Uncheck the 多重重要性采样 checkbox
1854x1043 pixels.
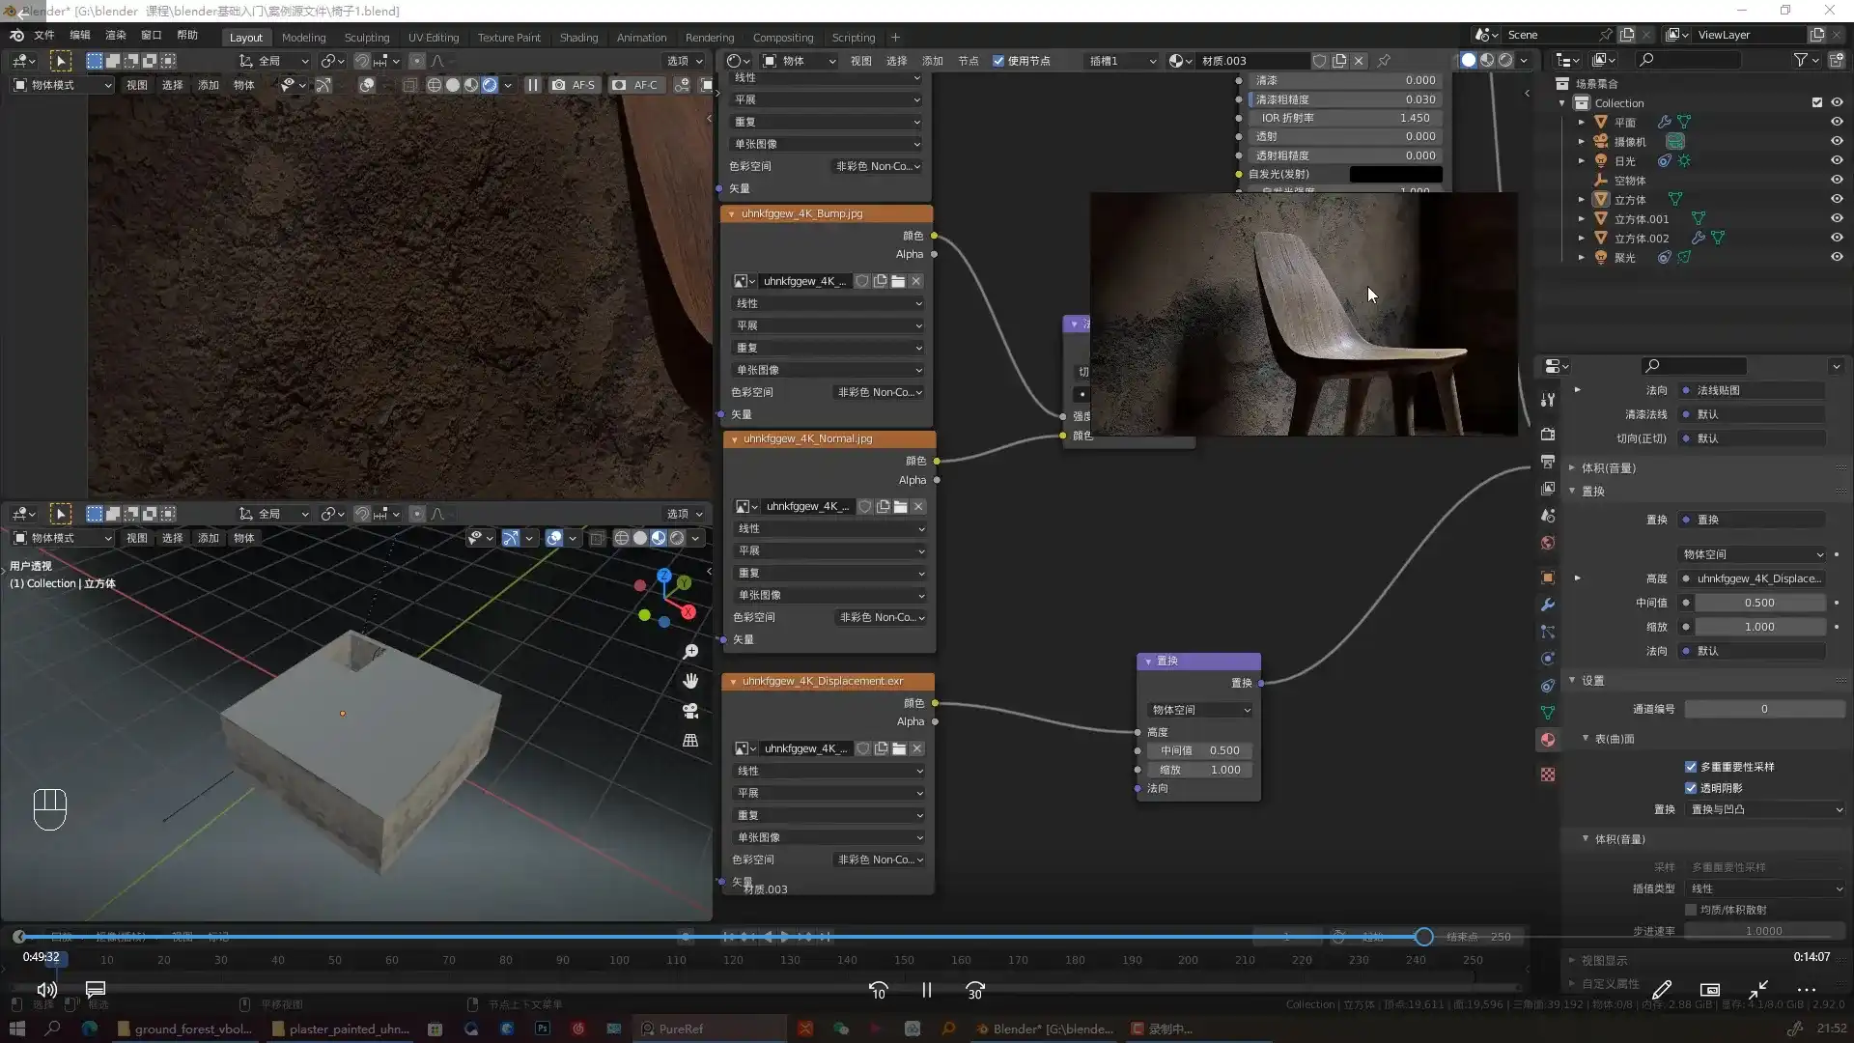click(1691, 767)
